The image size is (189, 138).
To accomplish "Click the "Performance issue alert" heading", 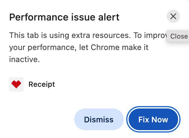I will pyautogui.click(x=64, y=17).
